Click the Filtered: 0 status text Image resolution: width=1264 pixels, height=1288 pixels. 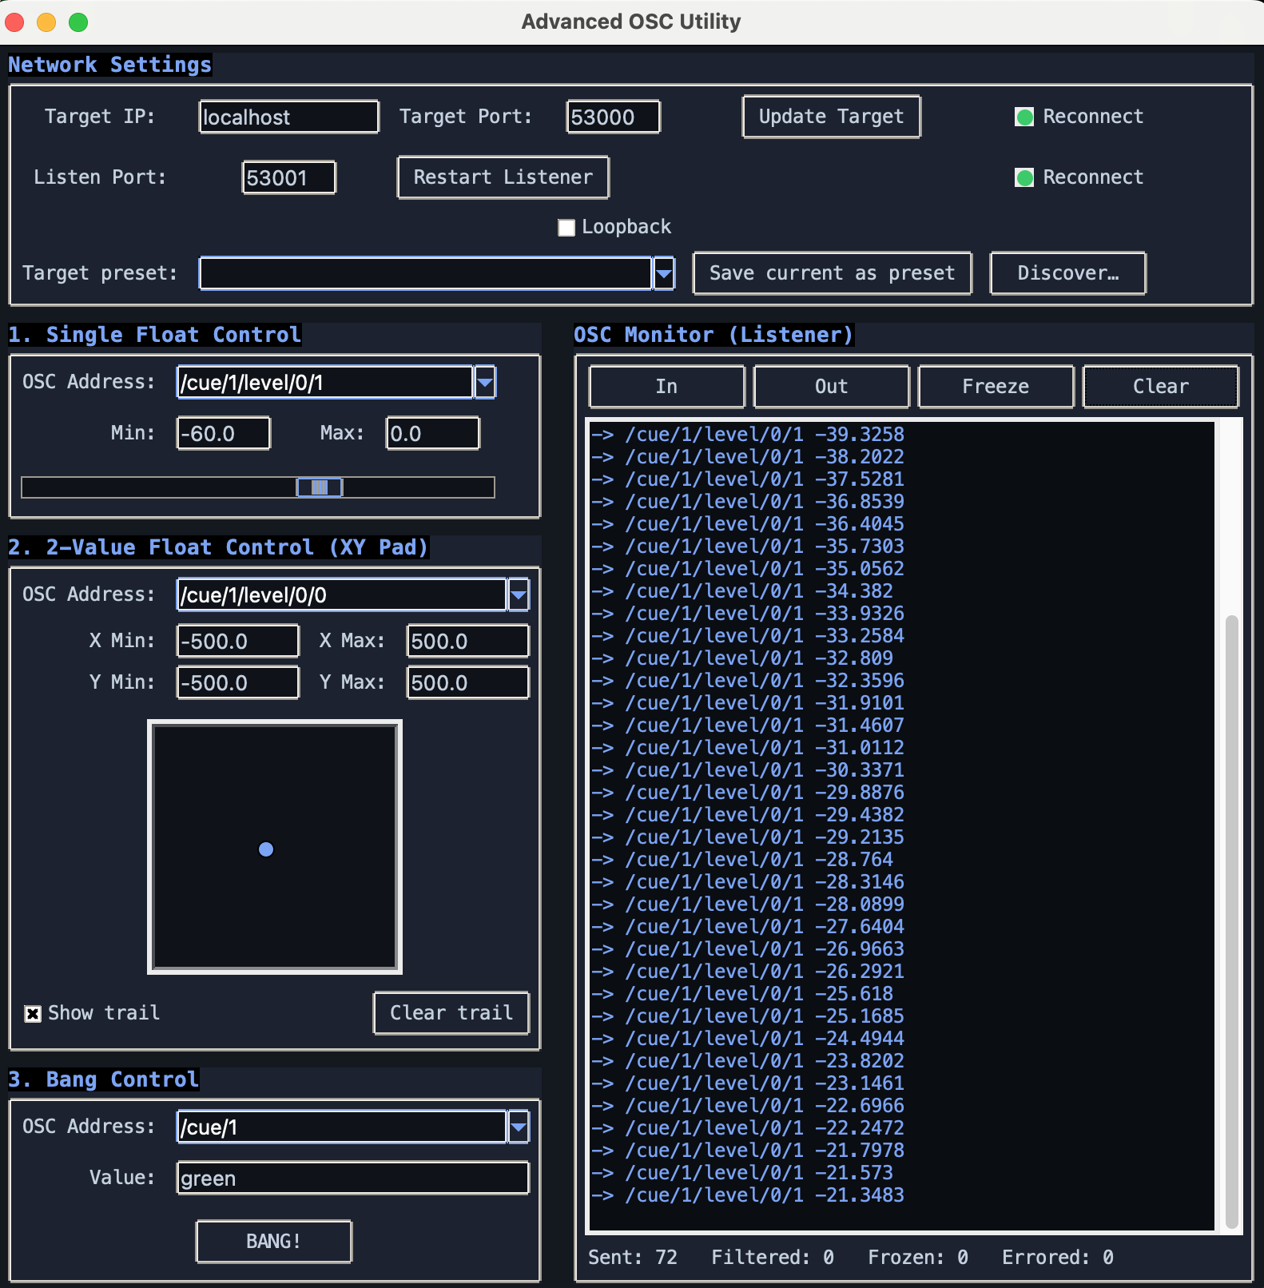tap(773, 1258)
